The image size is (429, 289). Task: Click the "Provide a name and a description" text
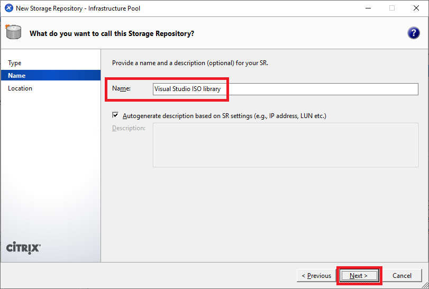190,63
